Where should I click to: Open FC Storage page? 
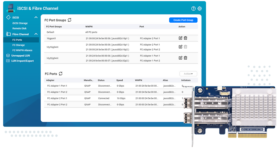tap(19, 45)
